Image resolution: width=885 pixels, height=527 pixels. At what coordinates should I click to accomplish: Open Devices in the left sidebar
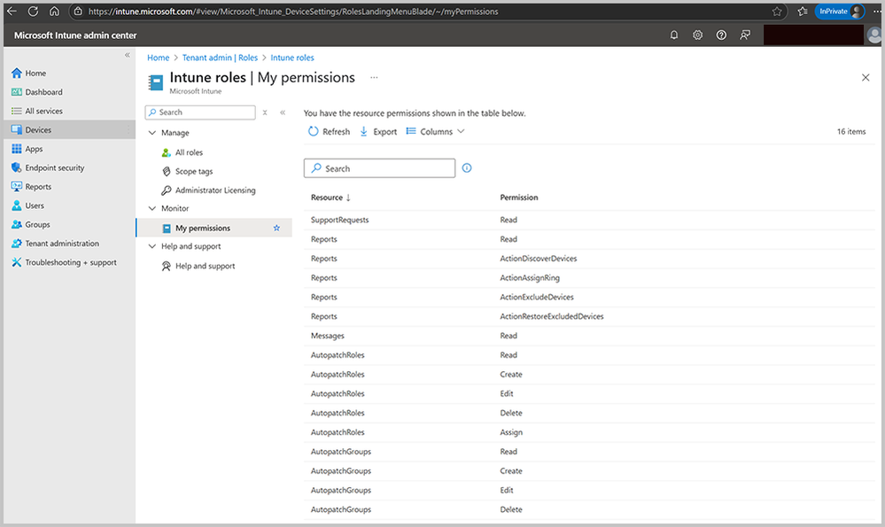pyautogui.click(x=70, y=130)
